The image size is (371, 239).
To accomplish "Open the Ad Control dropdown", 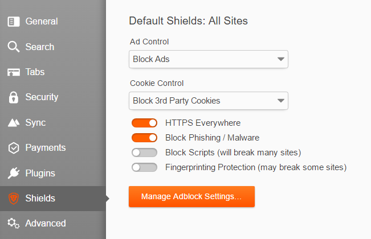I will click(209, 59).
